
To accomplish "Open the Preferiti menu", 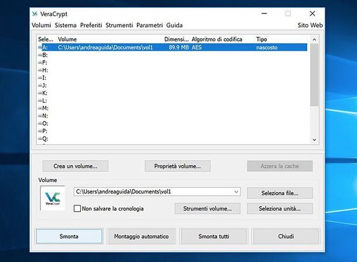I will pos(91,25).
